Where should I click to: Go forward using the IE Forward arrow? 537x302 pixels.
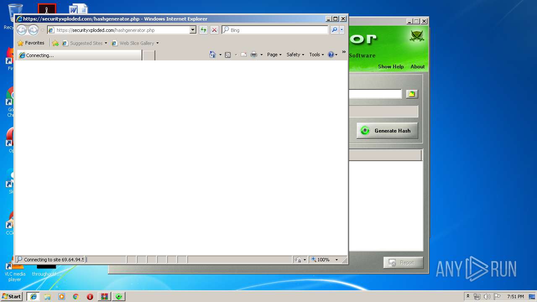(x=33, y=30)
